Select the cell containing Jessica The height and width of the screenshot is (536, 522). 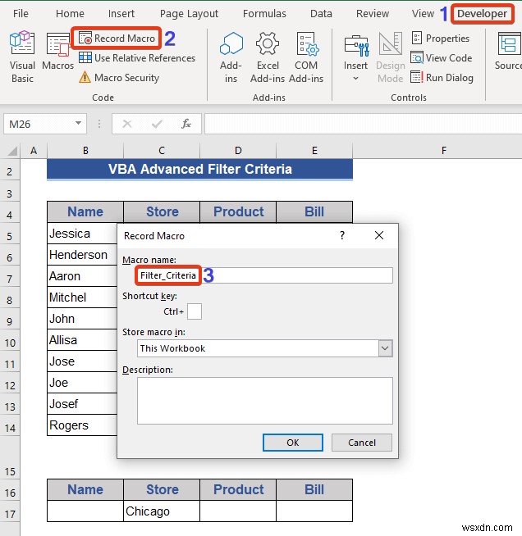click(82, 234)
